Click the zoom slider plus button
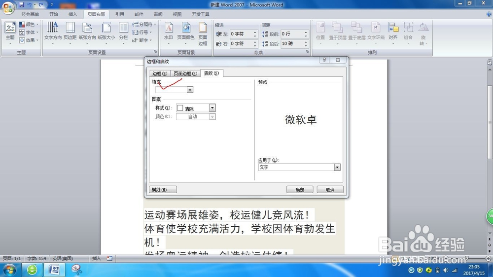This screenshot has height=277, width=493. [x=488, y=258]
